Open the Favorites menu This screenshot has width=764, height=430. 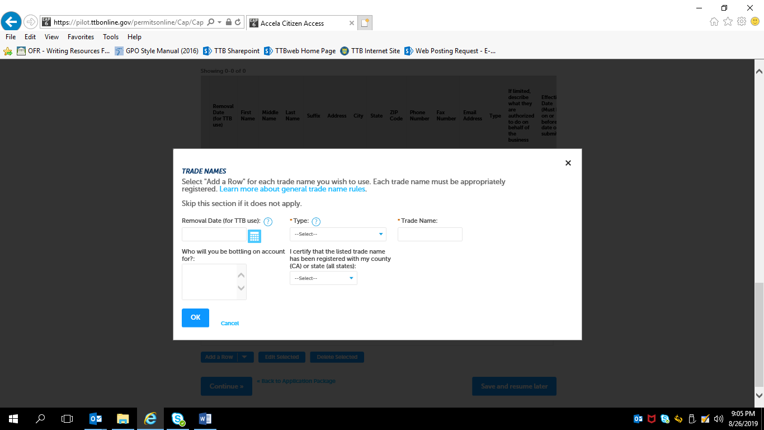pyautogui.click(x=81, y=37)
